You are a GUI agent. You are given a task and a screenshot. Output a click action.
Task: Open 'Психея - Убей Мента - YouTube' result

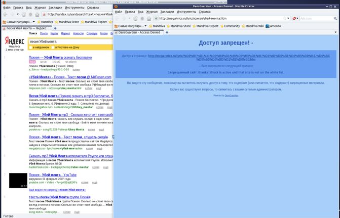click(x=53, y=175)
